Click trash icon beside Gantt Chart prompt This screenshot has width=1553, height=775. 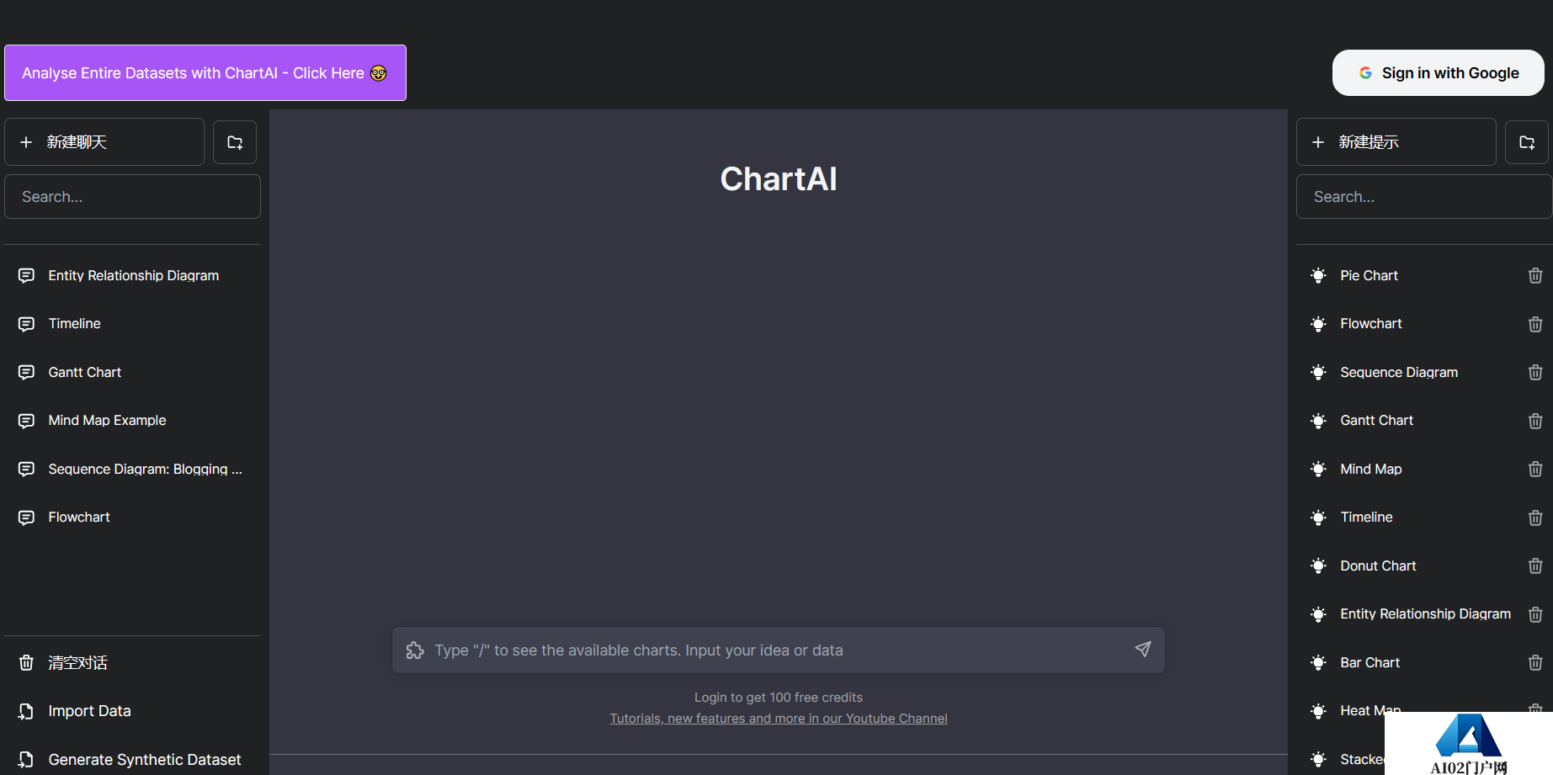pos(1535,421)
